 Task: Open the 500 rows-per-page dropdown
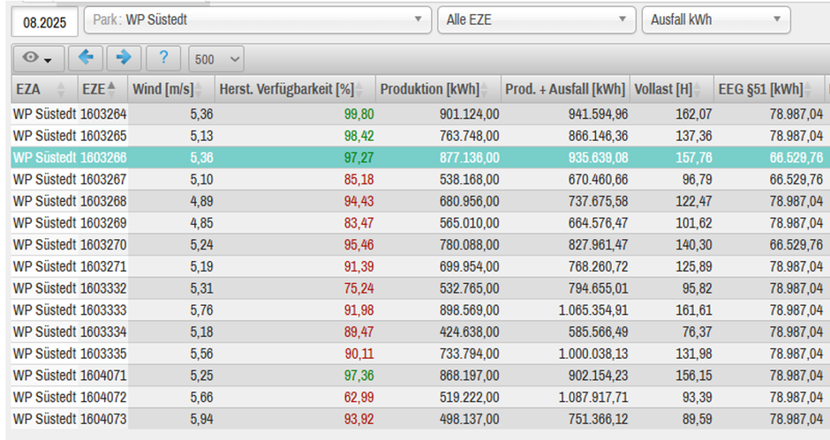tap(216, 59)
